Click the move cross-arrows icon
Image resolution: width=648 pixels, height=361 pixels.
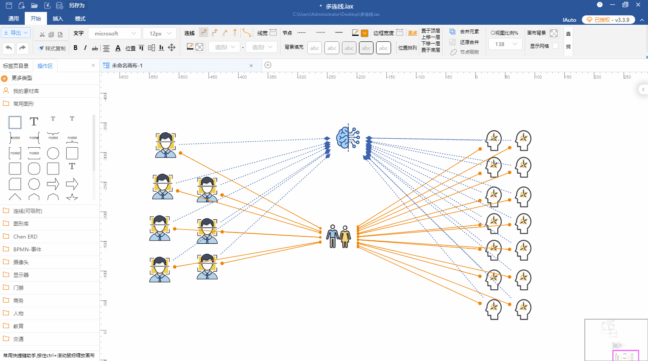(x=172, y=47)
